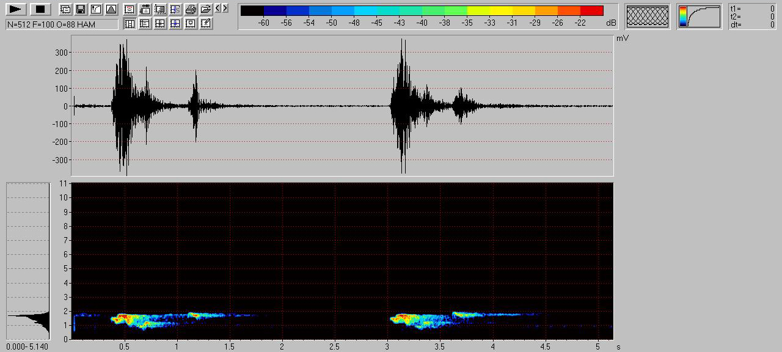Click the N=512 F=100 O=88 HAM parameter field

62,24
